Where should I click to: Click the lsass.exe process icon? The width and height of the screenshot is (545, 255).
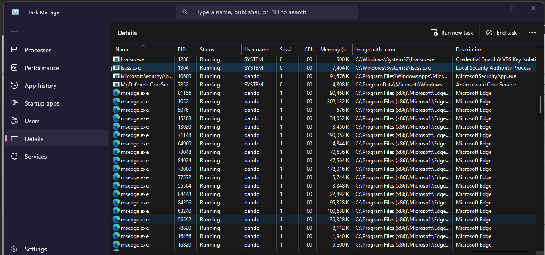point(116,68)
